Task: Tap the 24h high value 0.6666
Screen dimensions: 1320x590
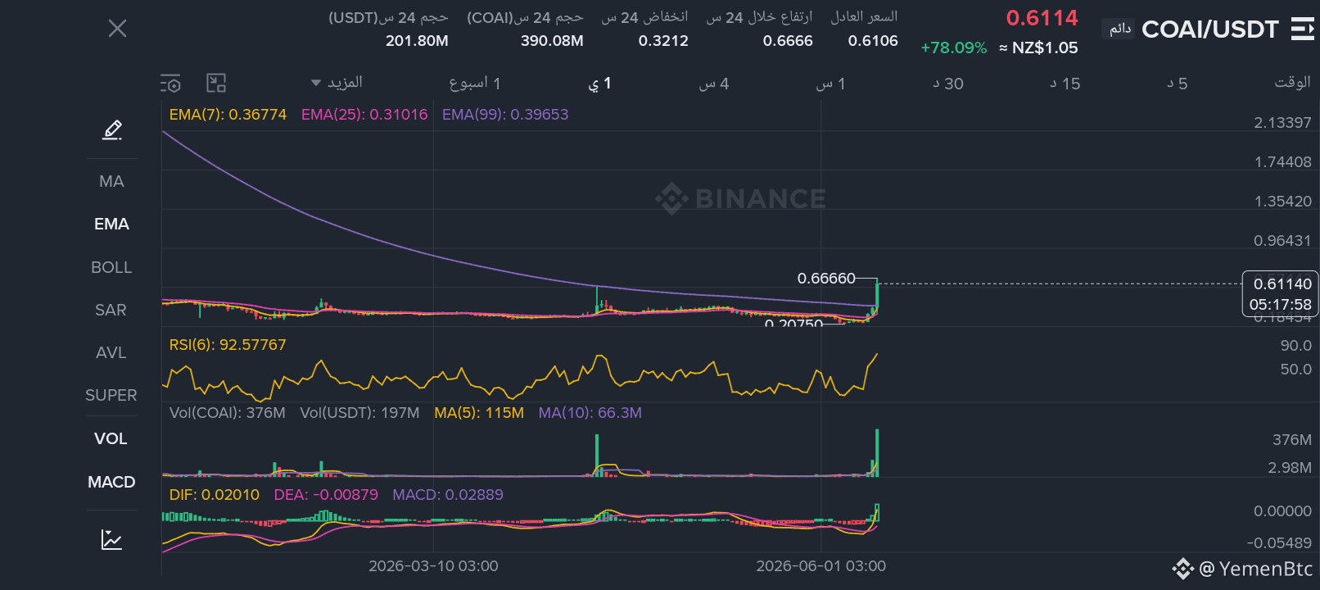Action: tap(788, 41)
